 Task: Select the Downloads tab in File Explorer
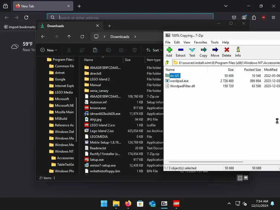[70, 26]
